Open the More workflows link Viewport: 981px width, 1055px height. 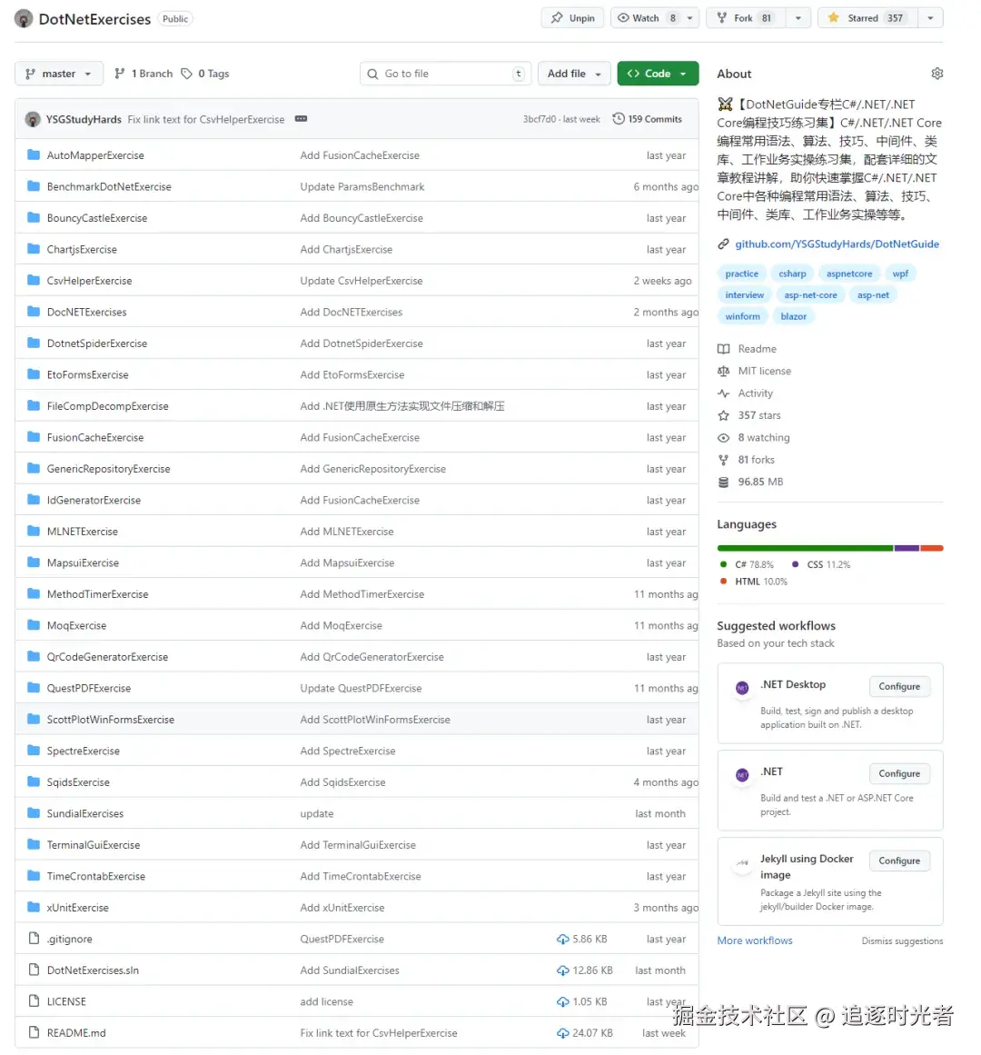pyautogui.click(x=755, y=941)
